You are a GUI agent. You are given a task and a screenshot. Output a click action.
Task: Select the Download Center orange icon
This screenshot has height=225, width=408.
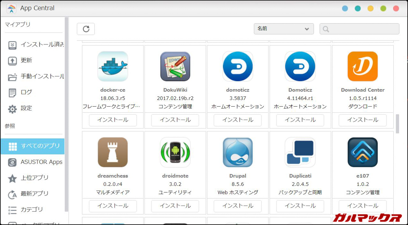(362, 66)
